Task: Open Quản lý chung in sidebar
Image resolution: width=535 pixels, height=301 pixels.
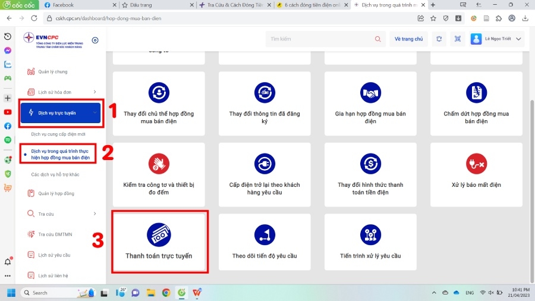Action: point(52,71)
